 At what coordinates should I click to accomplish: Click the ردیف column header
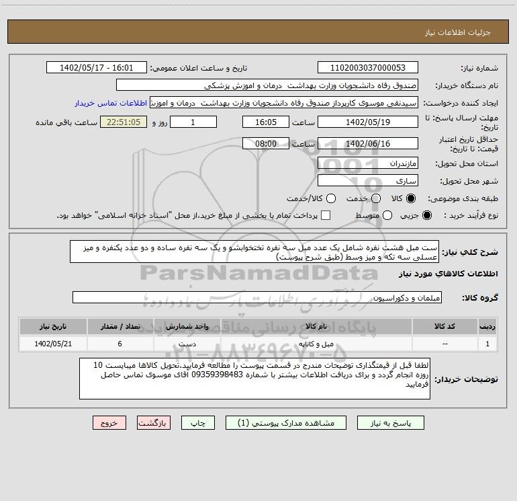tap(487, 326)
